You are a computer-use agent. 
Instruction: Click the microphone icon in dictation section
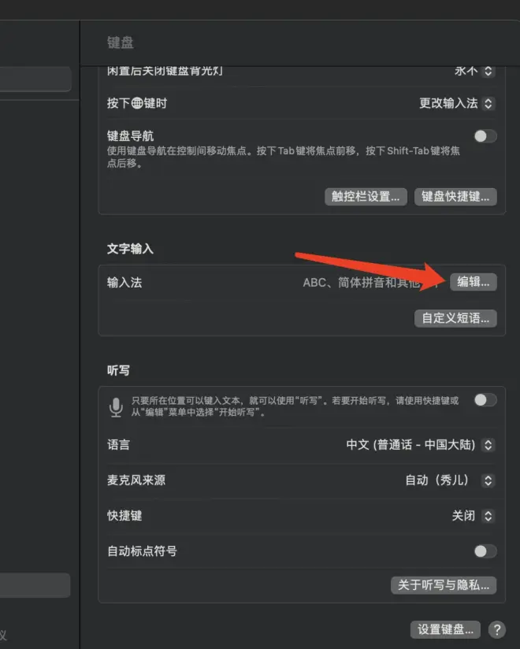pyautogui.click(x=116, y=407)
